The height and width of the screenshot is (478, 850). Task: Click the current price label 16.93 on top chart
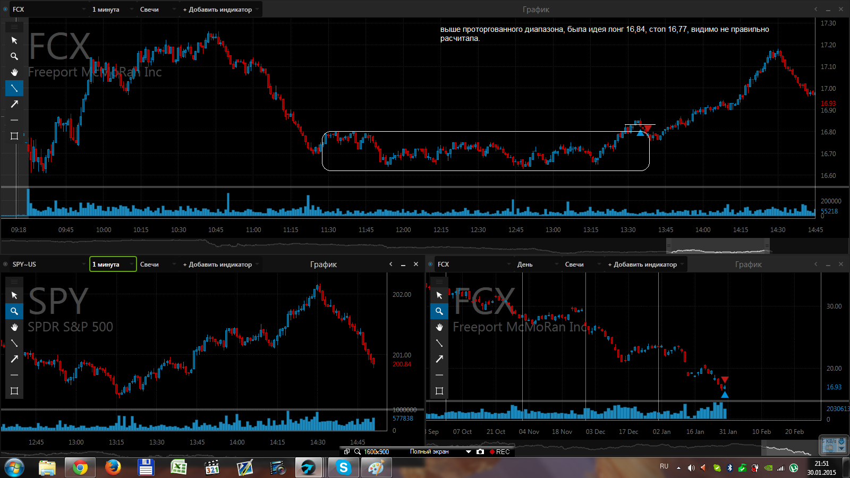coord(828,104)
